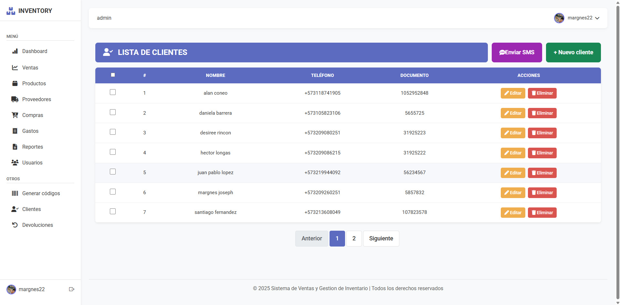Go to Reportes in the sidebar
Screen dimensions: 620x305
point(32,147)
